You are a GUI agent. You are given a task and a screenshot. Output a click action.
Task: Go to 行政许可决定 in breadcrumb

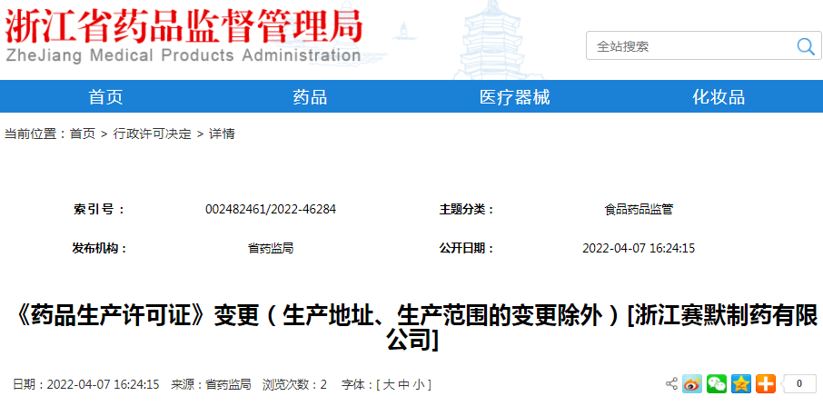tap(153, 134)
